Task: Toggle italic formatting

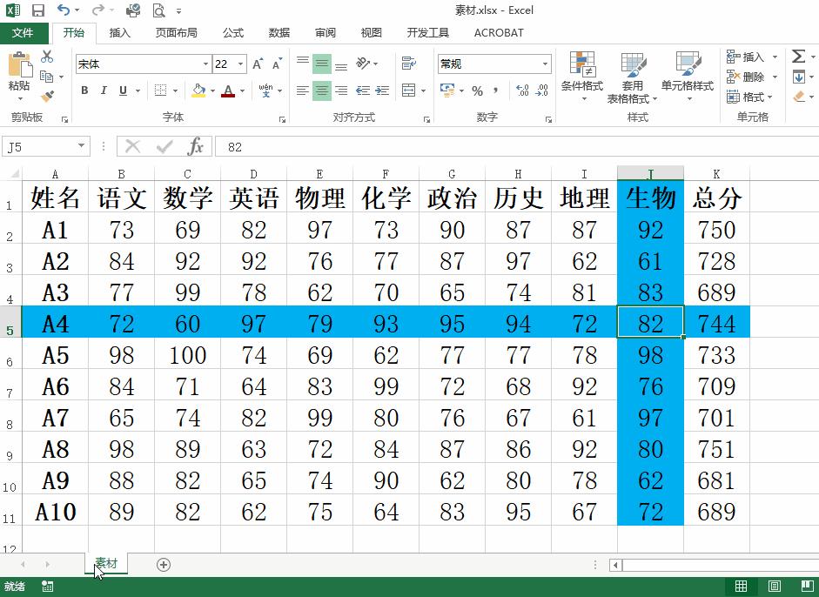Action: pos(104,91)
